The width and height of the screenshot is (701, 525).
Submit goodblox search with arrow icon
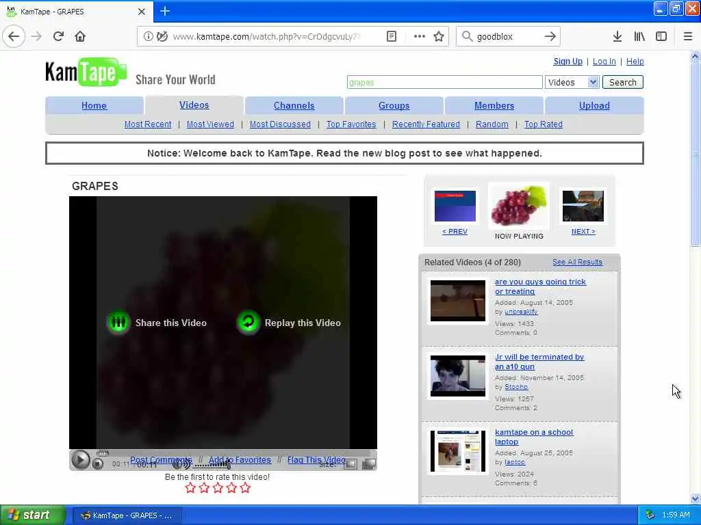click(x=550, y=36)
